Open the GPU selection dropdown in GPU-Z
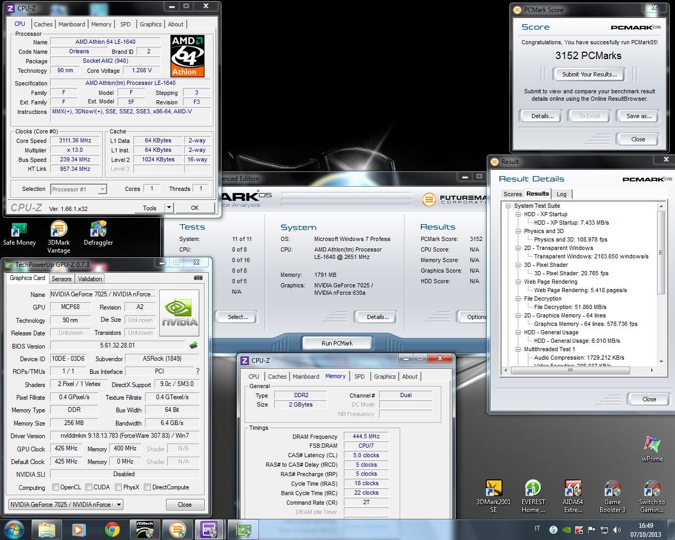Viewport: 675px width, 540px height. pyautogui.click(x=119, y=504)
